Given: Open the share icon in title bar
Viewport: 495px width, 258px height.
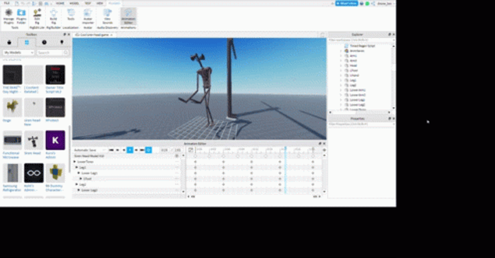Looking at the screenshot, I should (x=373, y=4).
